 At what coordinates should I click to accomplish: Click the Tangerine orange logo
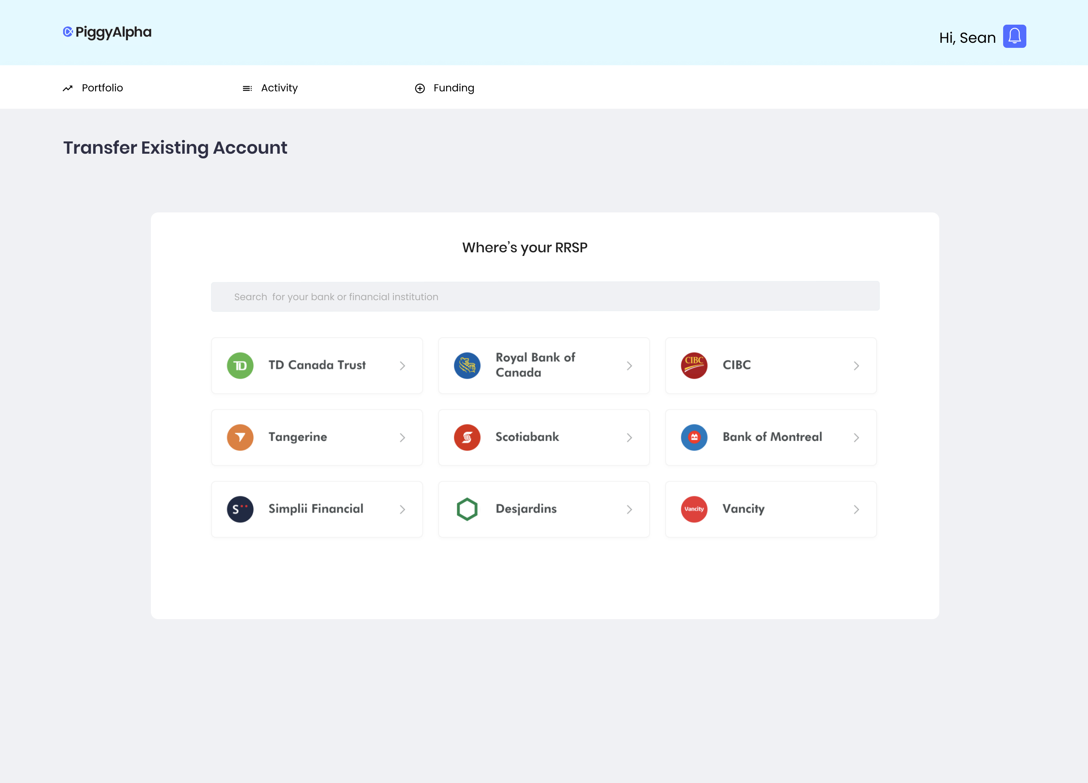[x=240, y=437]
